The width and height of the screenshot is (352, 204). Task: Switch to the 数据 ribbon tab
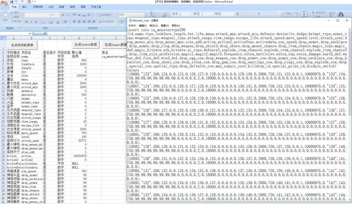pos(62,7)
